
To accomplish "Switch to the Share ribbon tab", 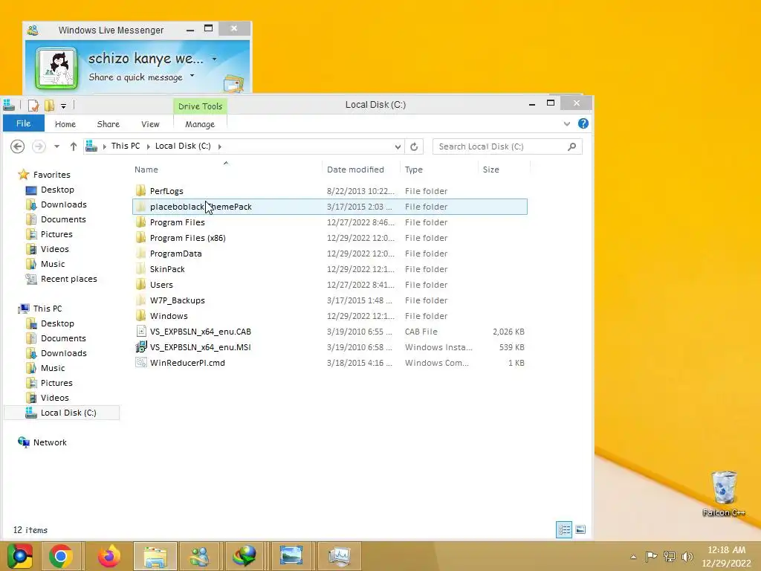I will tap(109, 124).
